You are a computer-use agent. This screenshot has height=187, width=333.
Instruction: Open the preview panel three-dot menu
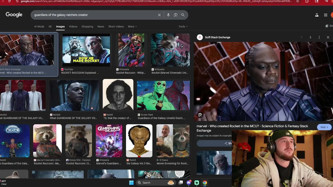(x=319, y=37)
